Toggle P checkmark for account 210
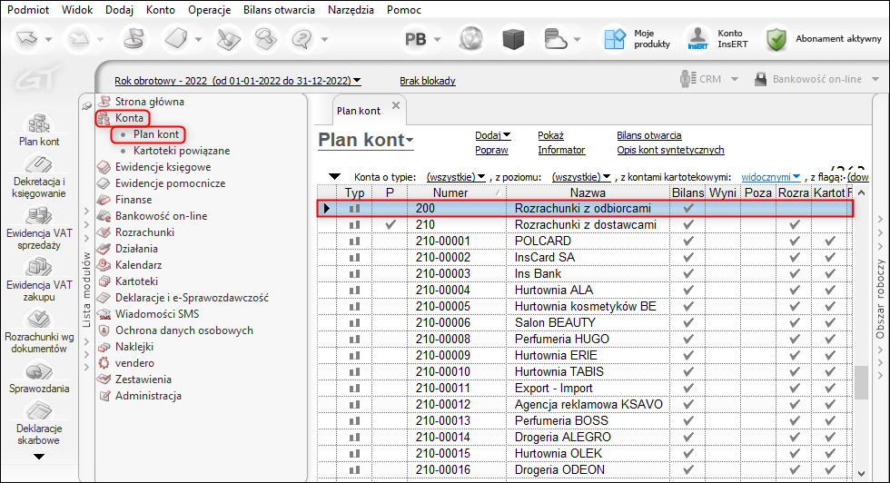Viewport: 890px width, 483px height. point(390,225)
